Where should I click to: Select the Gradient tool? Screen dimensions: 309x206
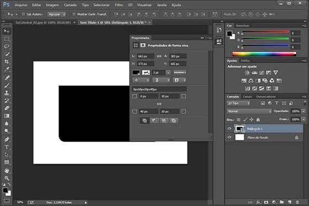click(x=7, y=116)
